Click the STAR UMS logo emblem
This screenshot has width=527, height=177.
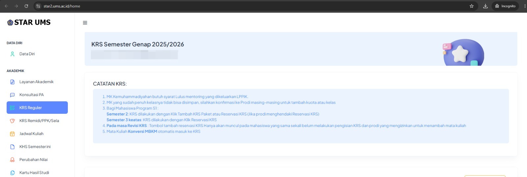(x=10, y=22)
